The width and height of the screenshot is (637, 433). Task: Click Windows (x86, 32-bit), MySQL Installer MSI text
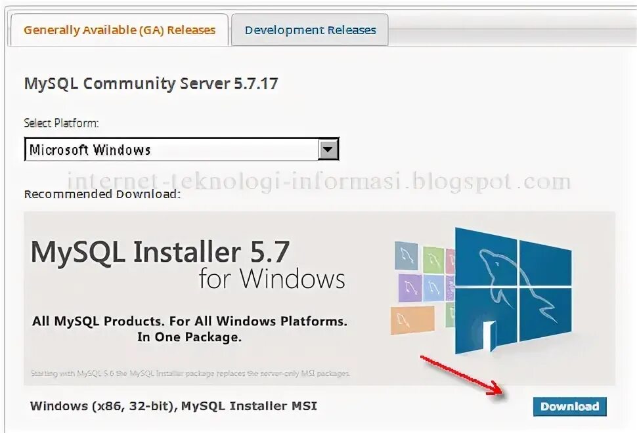tap(173, 406)
